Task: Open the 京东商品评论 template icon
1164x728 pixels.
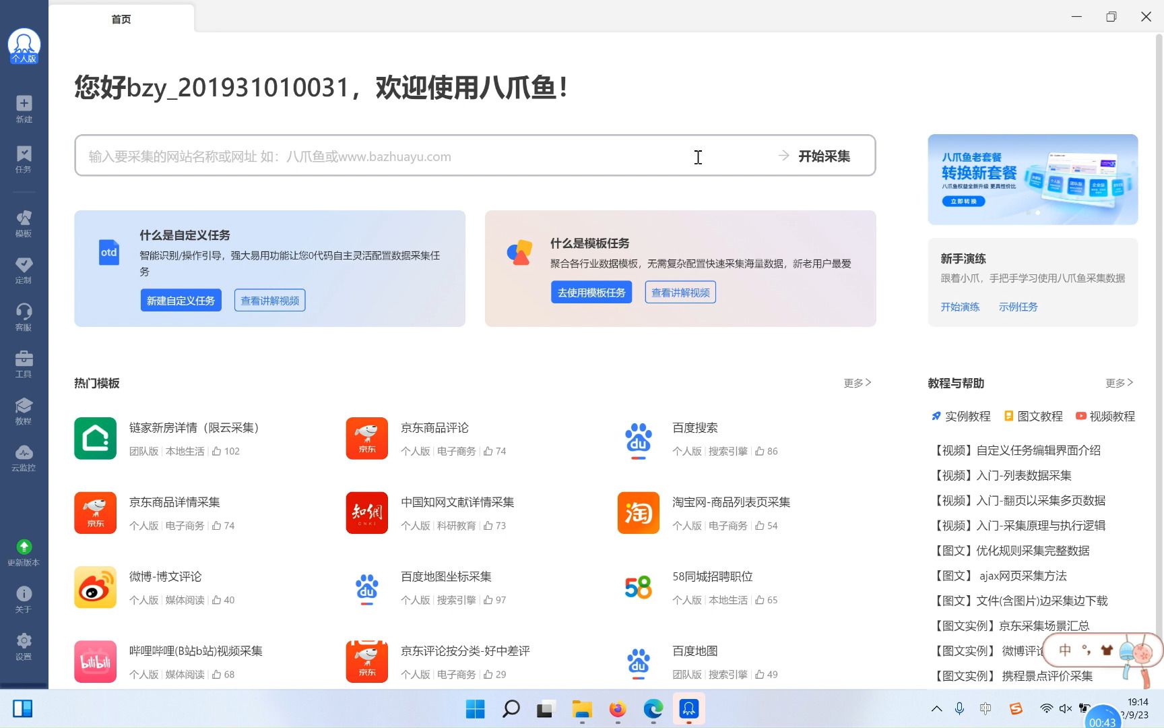Action: 366,438
